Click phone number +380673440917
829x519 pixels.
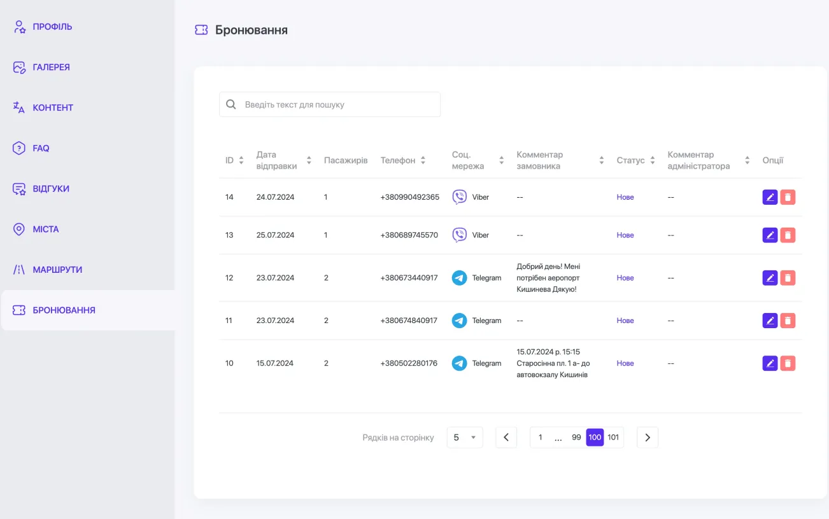point(409,278)
